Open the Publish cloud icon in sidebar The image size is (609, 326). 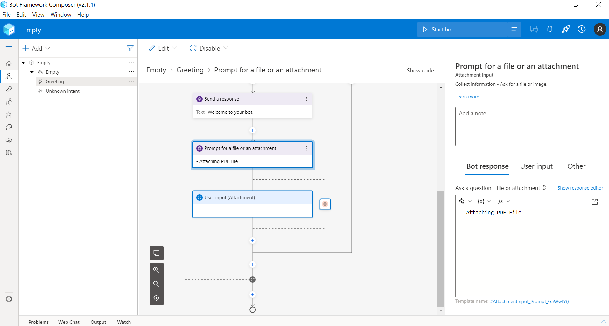(9, 140)
